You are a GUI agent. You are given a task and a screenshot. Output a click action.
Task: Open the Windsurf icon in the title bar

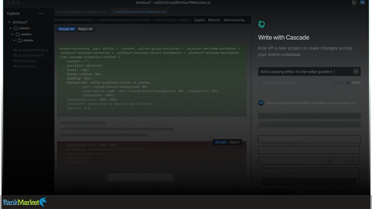click(x=354, y=2)
